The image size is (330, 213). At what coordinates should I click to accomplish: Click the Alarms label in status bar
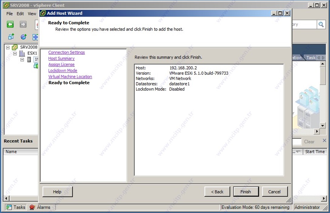(x=44, y=207)
